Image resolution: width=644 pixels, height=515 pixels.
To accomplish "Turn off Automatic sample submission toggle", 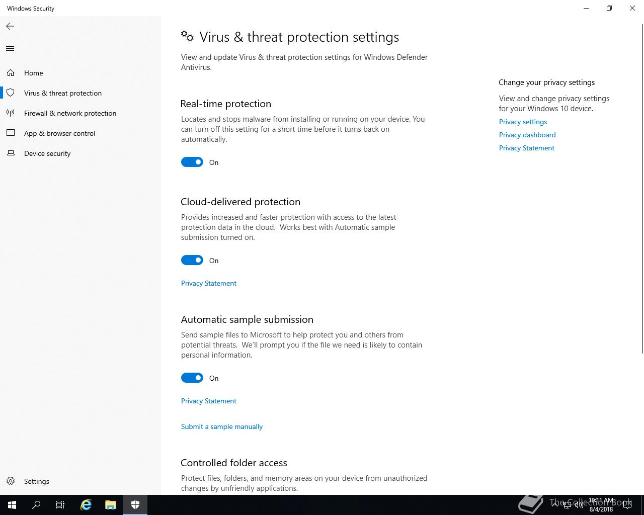I will pos(192,378).
